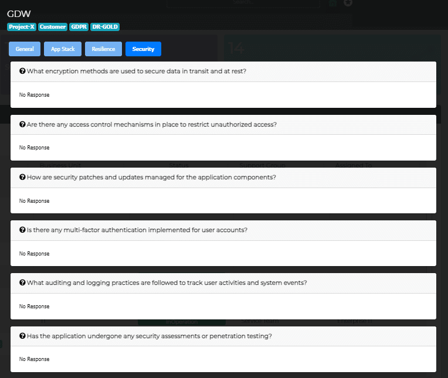Click the help icon beside auditing and logging question
The height and width of the screenshot is (378, 448).
(22, 282)
